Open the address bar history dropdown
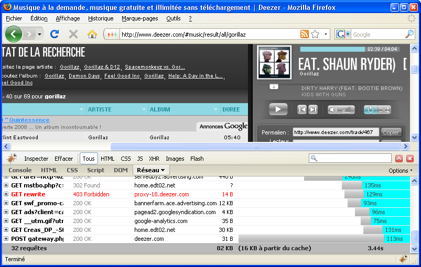The width and height of the screenshot is (421, 267). click(x=326, y=35)
